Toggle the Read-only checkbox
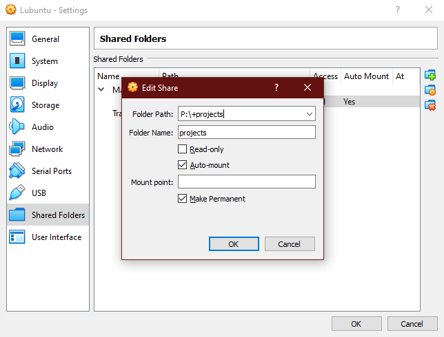The image size is (444, 337). (182, 149)
